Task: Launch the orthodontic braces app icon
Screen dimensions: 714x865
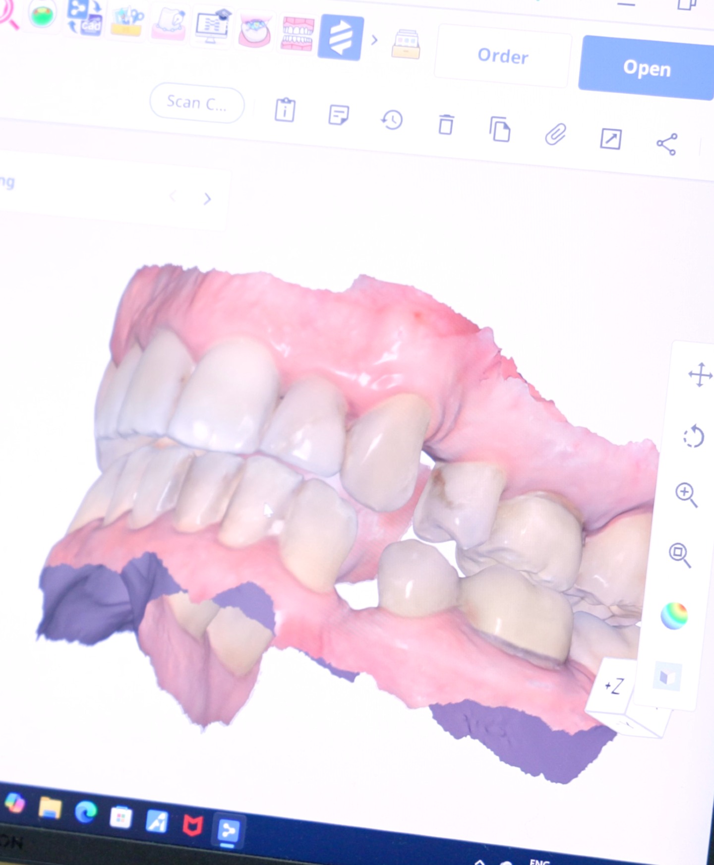Action: pyautogui.click(x=255, y=31)
